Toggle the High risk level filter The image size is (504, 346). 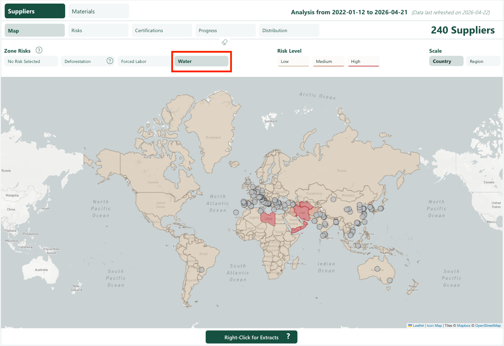(x=364, y=61)
